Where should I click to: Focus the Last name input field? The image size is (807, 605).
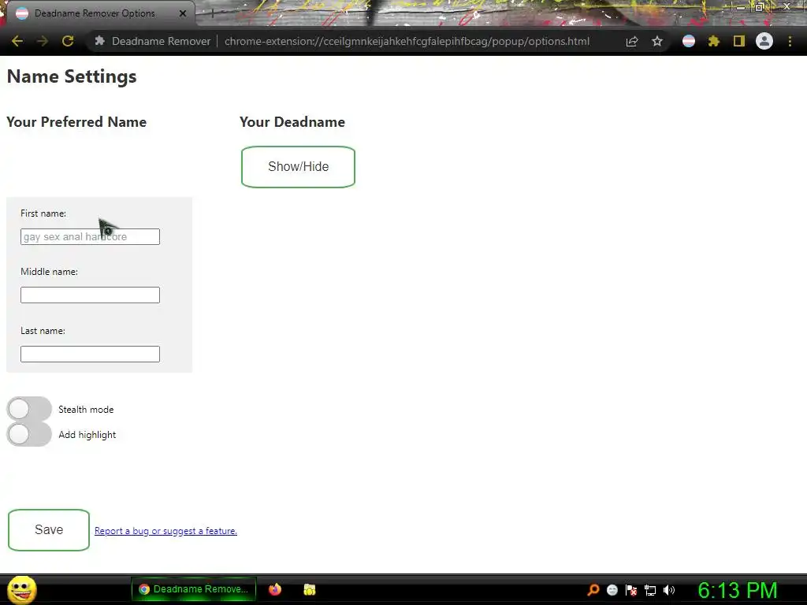pos(90,354)
